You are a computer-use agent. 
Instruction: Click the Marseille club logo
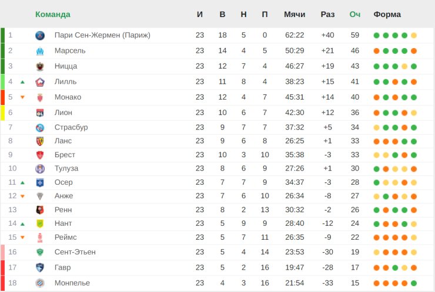coord(40,51)
